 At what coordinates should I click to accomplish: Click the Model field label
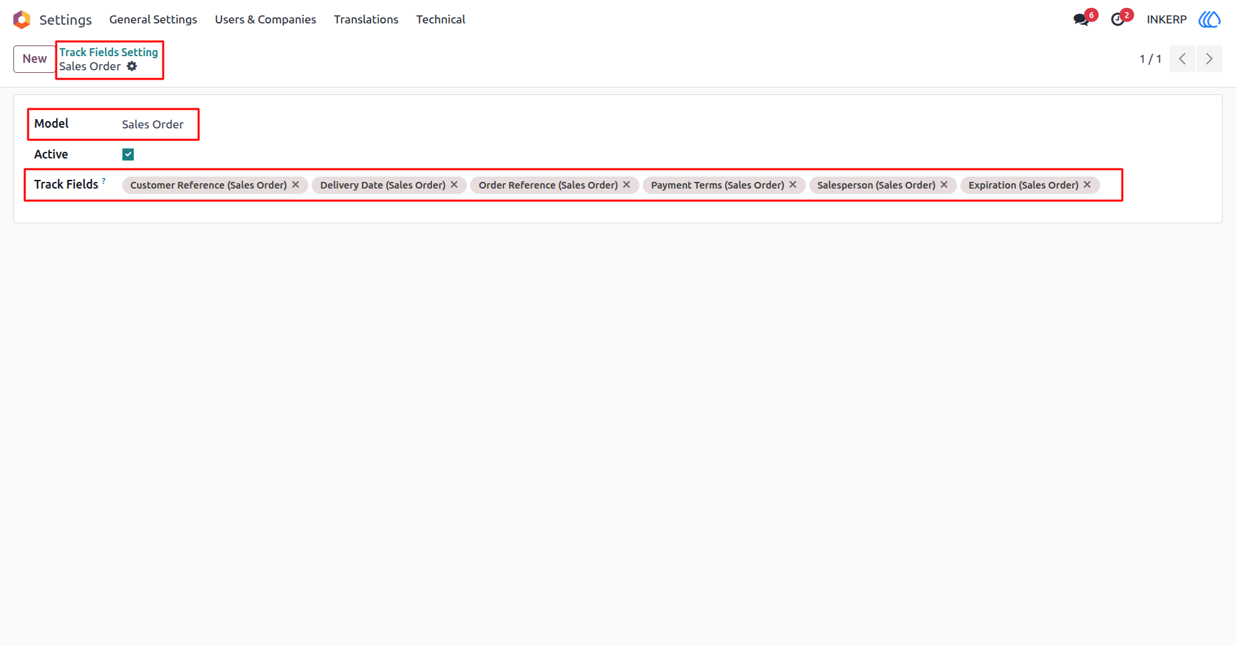tap(51, 124)
